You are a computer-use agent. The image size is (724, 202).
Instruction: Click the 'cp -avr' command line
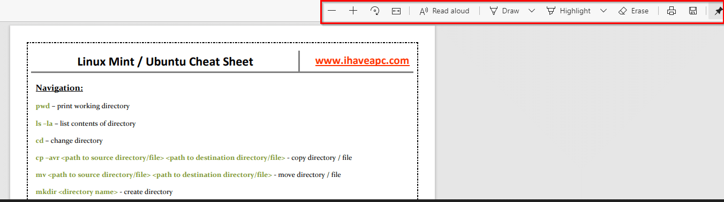coord(194,158)
